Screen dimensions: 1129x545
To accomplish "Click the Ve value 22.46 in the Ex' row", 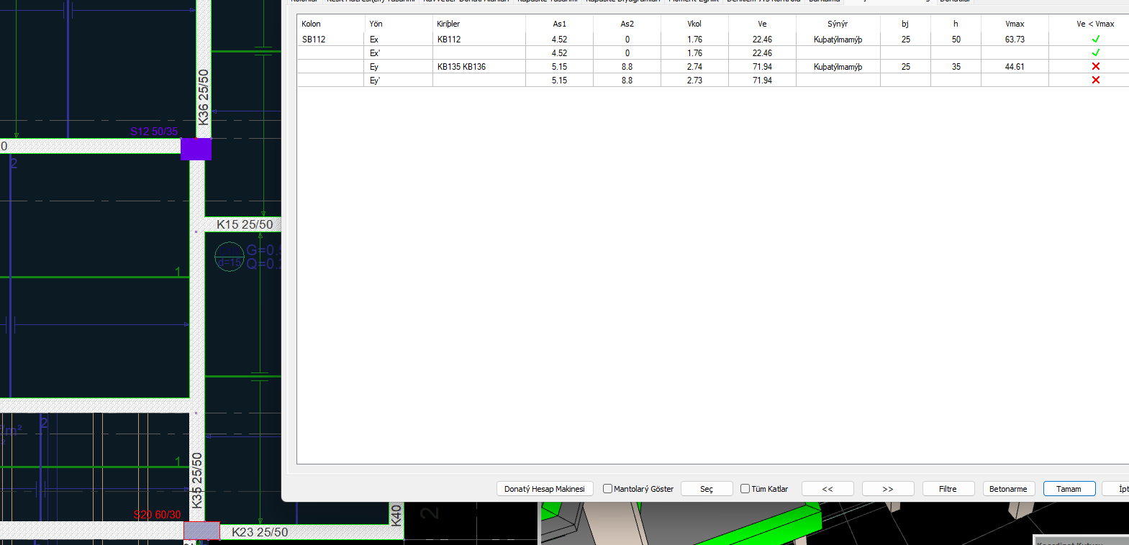I will pyautogui.click(x=762, y=53).
